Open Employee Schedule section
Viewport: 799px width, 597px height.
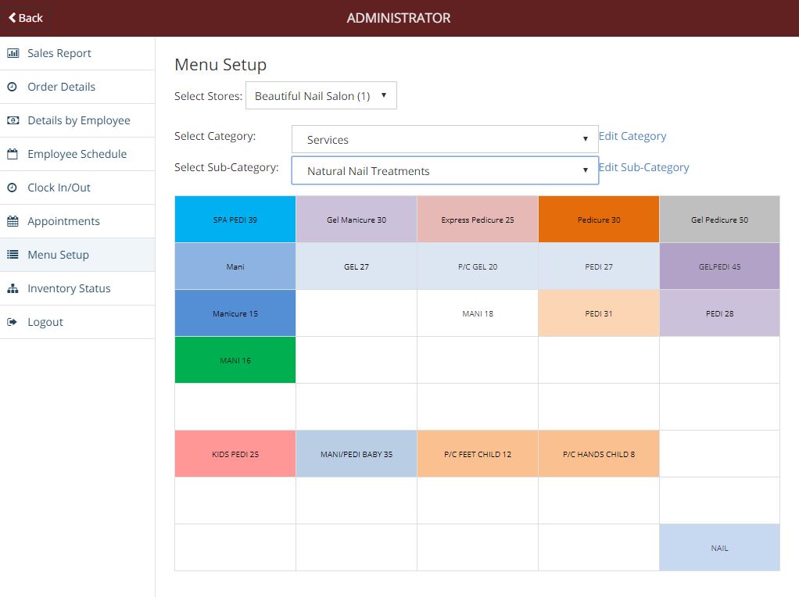pos(77,154)
